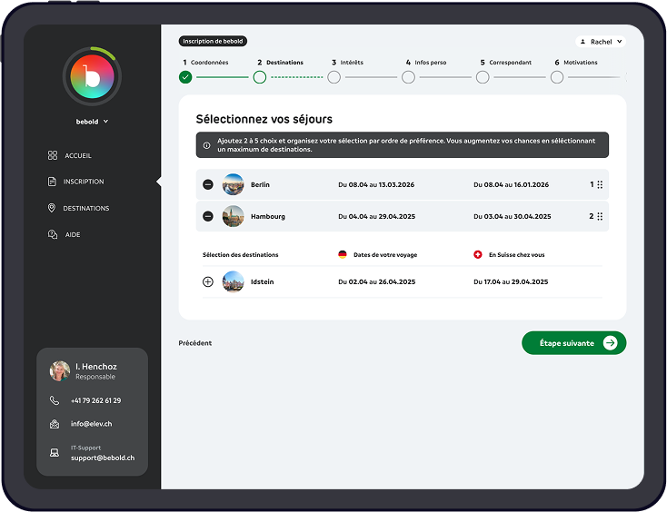
Task: Click the Hambourg drag handle dots
Action: click(x=600, y=216)
